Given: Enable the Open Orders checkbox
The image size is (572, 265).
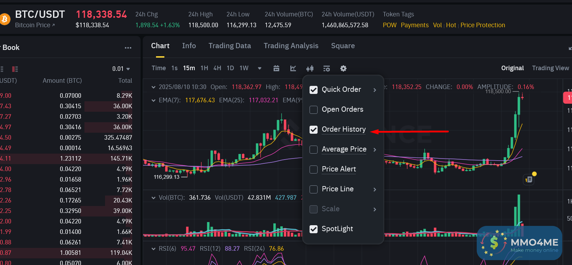Looking at the screenshot, I should [x=314, y=110].
